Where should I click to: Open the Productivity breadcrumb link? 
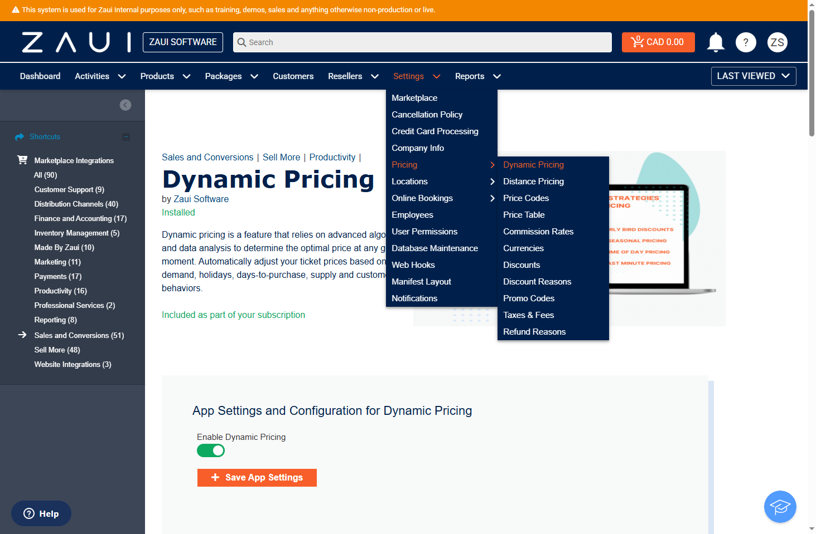(332, 158)
